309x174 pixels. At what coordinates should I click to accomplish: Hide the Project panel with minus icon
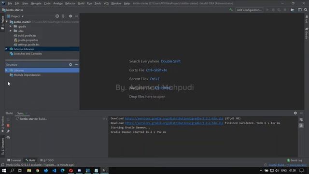pos(76,16)
